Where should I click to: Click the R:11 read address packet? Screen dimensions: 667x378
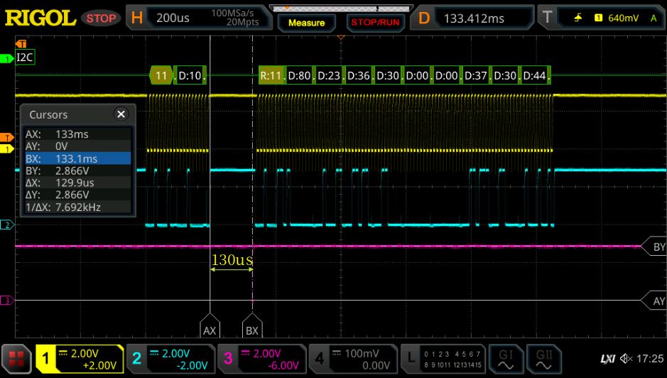point(271,76)
